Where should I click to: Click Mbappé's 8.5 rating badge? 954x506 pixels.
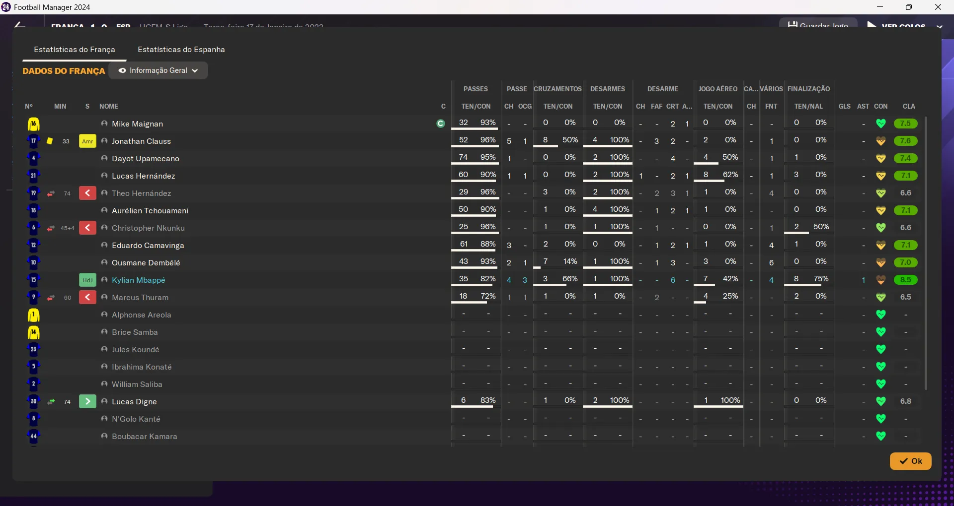coord(905,280)
